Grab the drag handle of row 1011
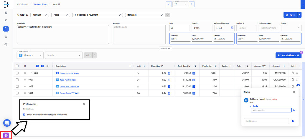 coord(25,93)
